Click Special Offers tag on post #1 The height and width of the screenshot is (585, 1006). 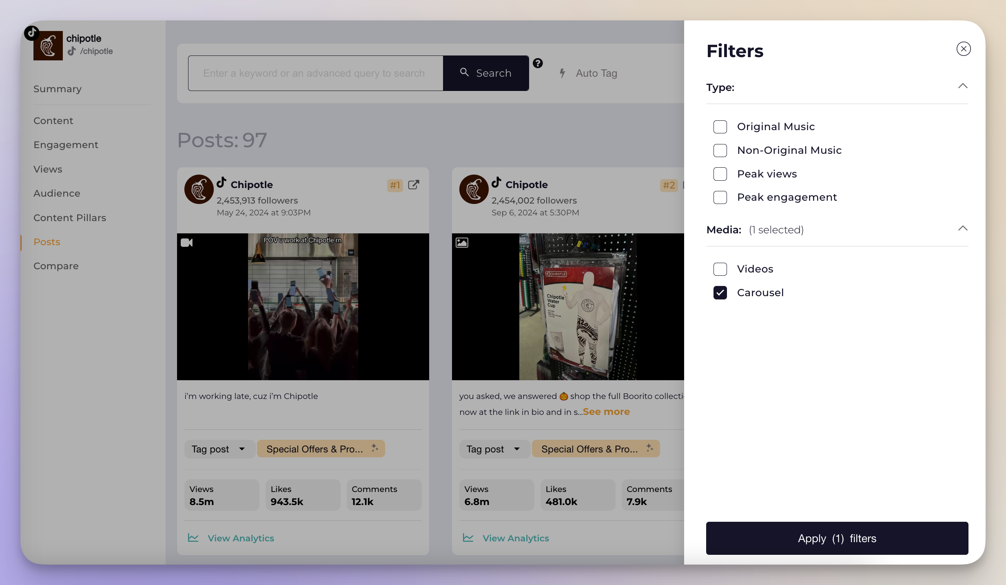321,449
